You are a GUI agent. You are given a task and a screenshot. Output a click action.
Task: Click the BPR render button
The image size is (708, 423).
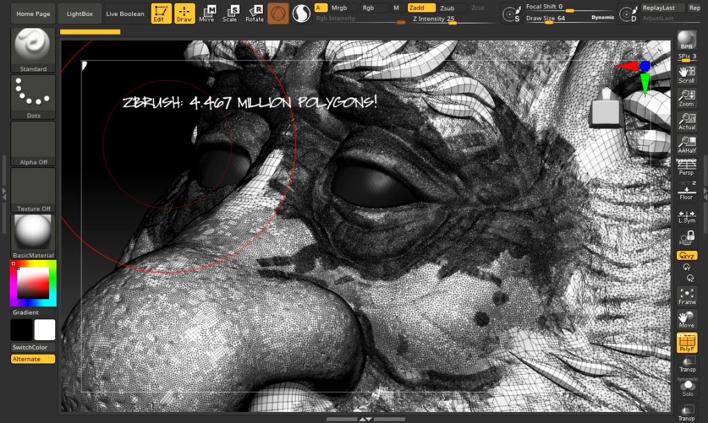686,40
